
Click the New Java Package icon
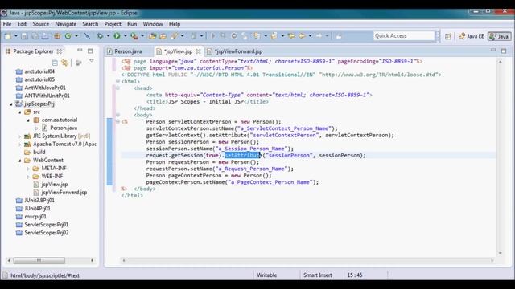57,36
